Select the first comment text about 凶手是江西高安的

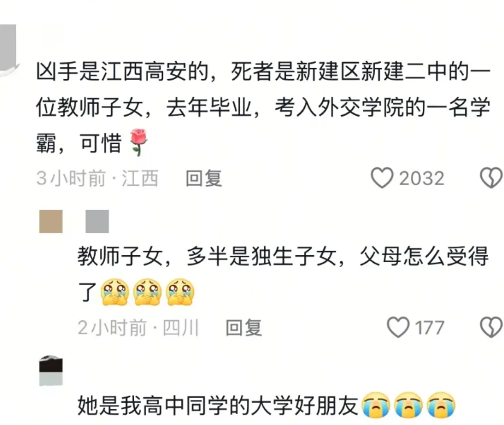pyautogui.click(x=263, y=107)
